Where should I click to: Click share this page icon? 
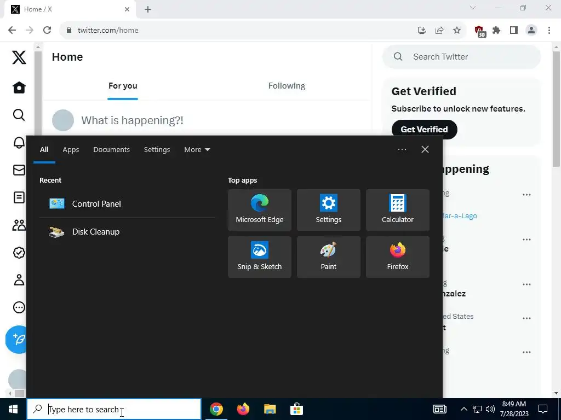click(x=439, y=31)
